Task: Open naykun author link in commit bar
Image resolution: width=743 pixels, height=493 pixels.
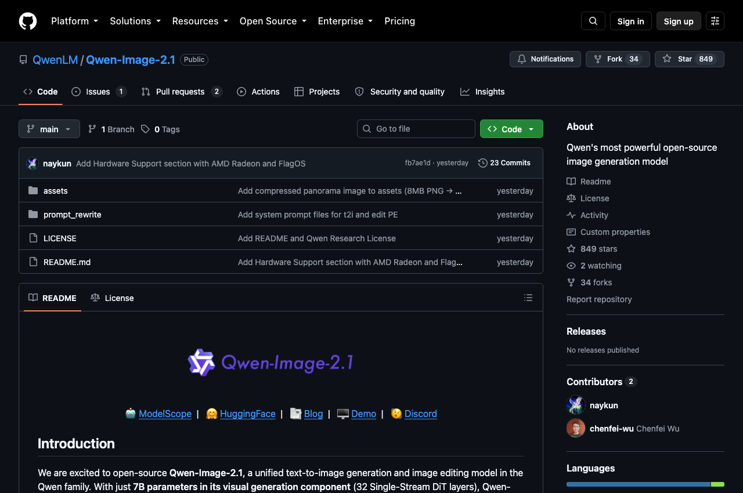Action: point(57,164)
